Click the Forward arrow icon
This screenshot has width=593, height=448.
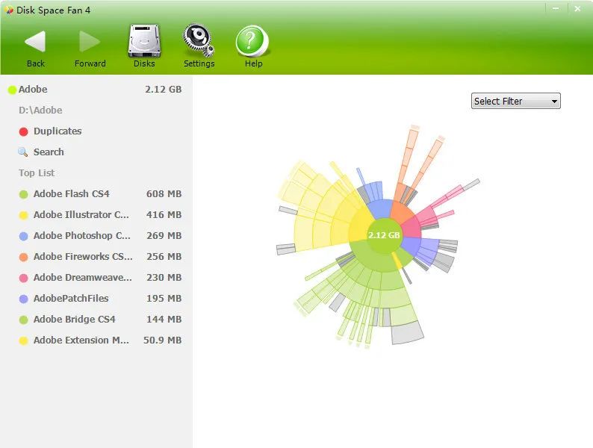pos(90,41)
